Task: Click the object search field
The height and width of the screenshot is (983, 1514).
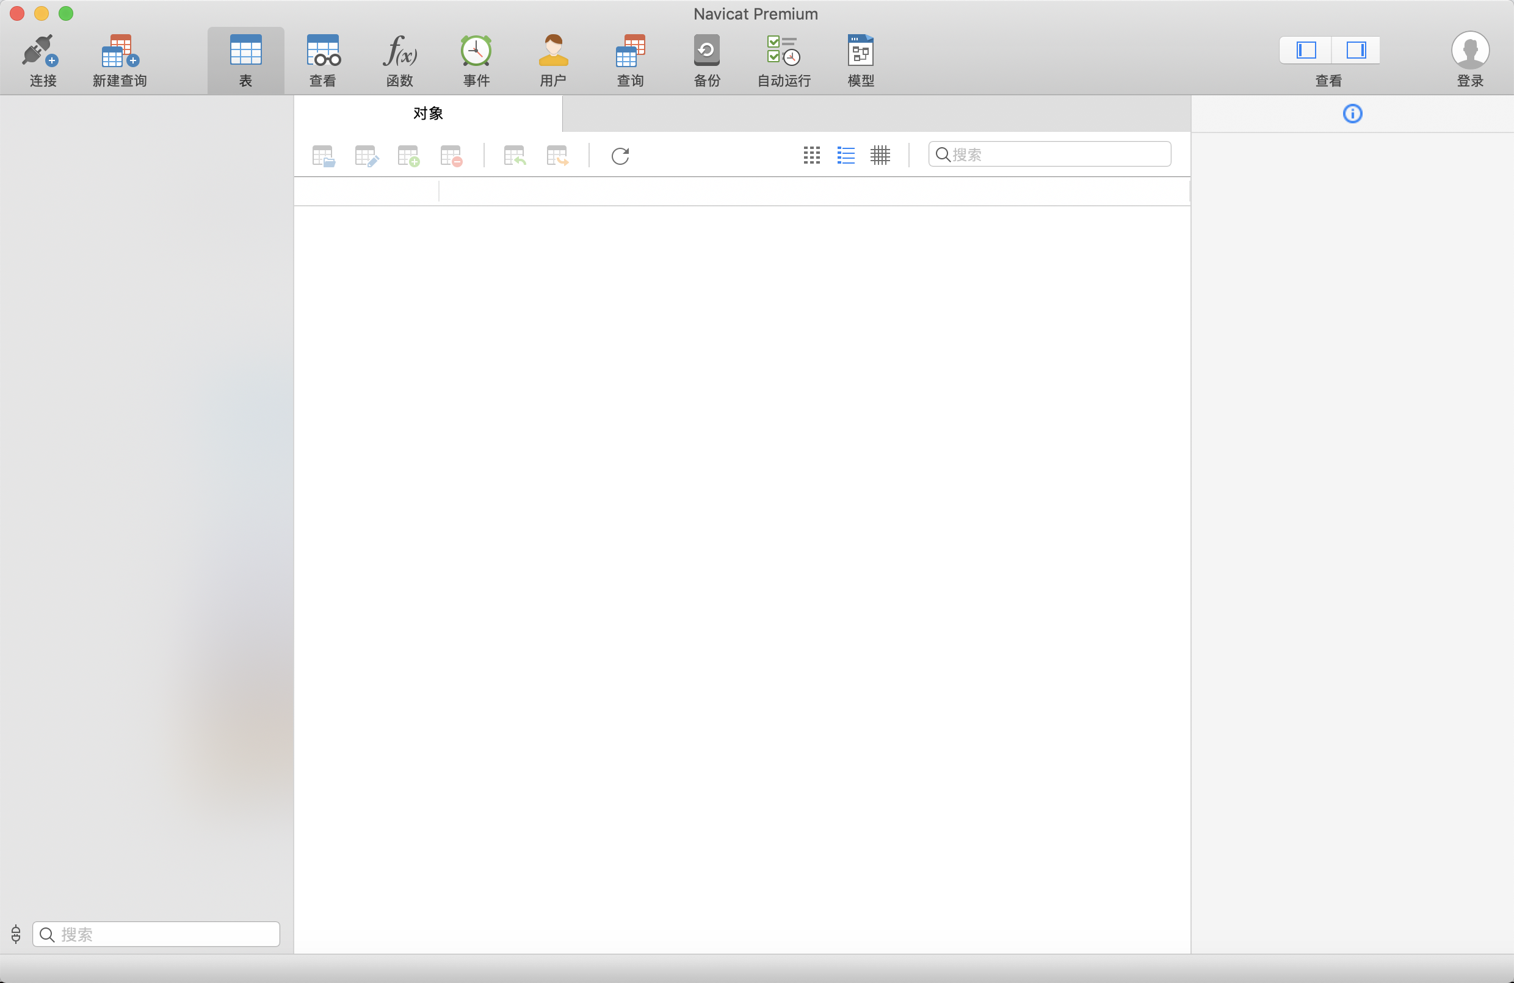Action: [1056, 154]
